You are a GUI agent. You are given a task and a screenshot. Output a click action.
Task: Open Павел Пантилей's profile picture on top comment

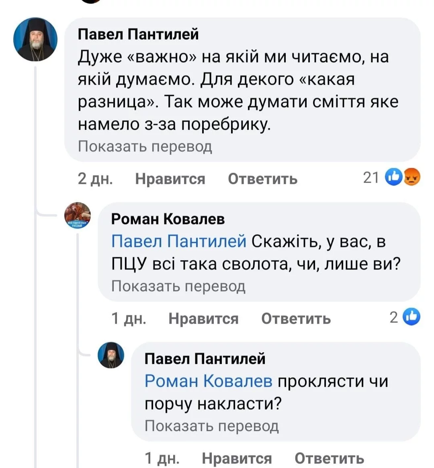click(35, 40)
